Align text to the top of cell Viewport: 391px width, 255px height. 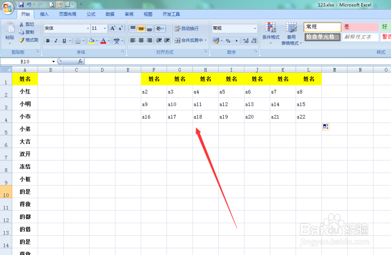(133, 29)
